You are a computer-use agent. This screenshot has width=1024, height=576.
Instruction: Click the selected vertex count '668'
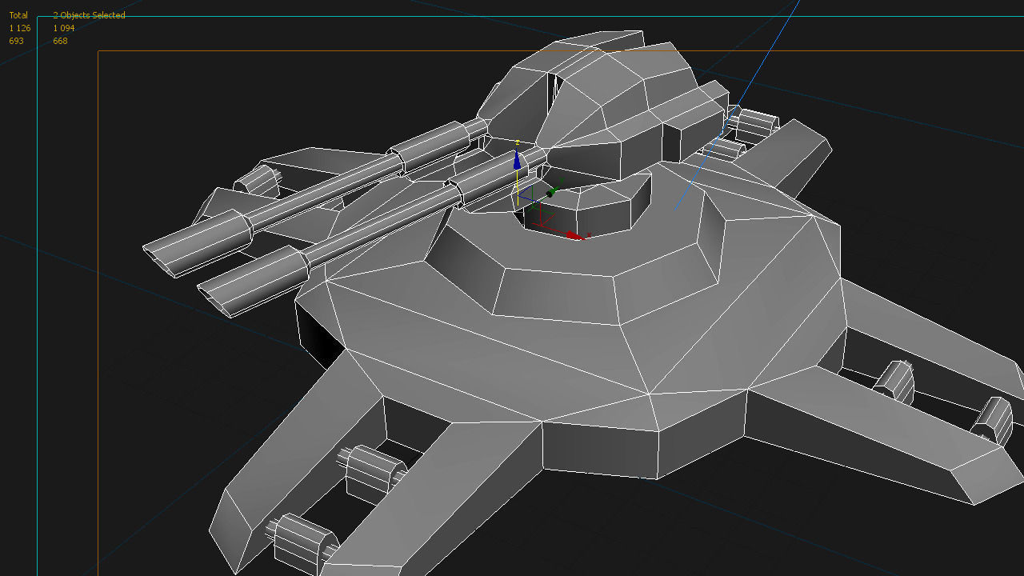(60, 41)
